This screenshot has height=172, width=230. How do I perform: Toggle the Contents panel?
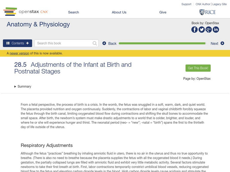point(18,43)
